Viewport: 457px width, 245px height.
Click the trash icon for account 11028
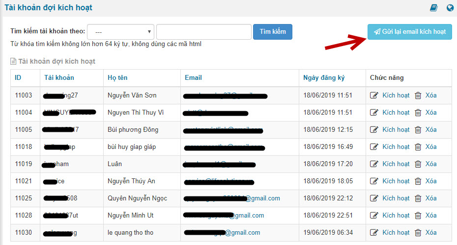pos(418,216)
